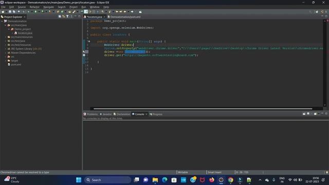Screen dimensions: 329x185
Task: Toggle Link with Editor in Project Explorer
Action: [x=64, y=16]
